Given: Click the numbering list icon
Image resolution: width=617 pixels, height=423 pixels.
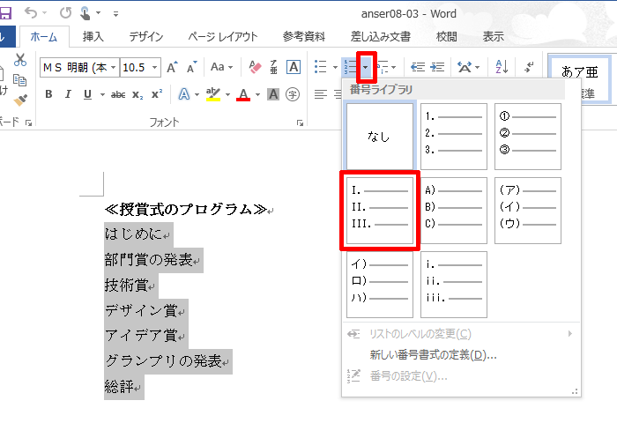Looking at the screenshot, I should [350, 67].
